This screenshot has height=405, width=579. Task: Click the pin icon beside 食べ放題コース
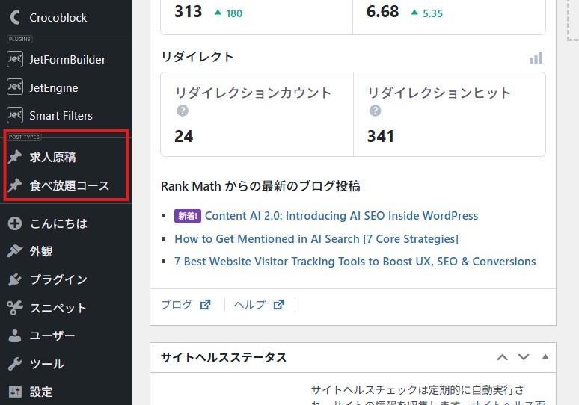click(15, 186)
